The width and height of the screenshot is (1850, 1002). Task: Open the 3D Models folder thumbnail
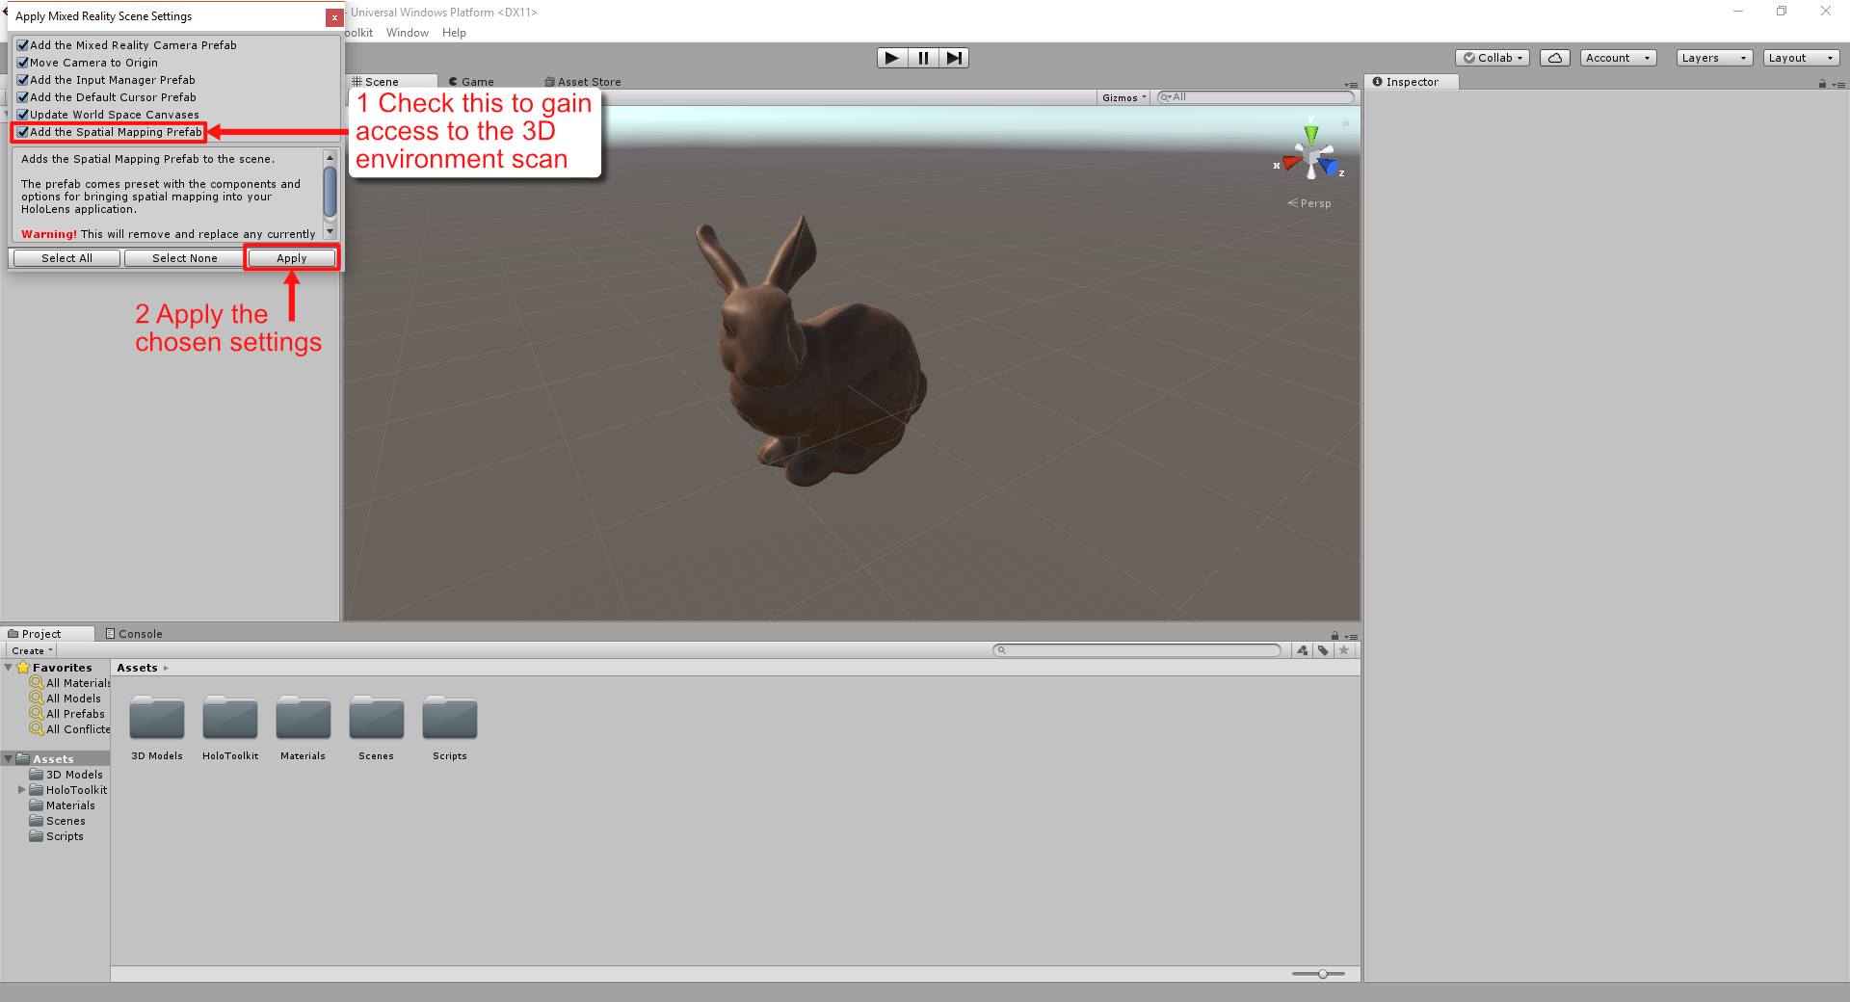coord(157,720)
